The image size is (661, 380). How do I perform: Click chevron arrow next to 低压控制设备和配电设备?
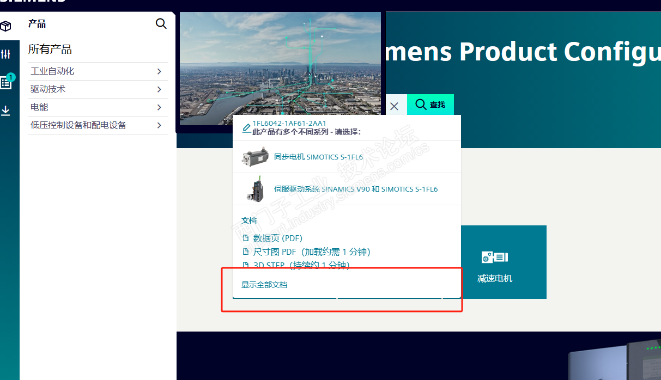pos(159,125)
